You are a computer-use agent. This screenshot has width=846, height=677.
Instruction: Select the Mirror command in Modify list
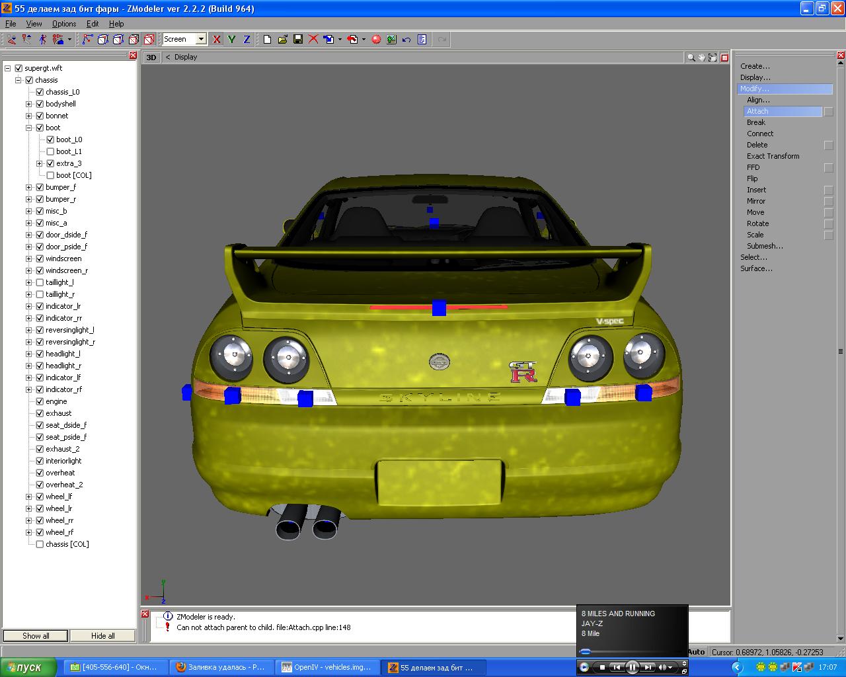pos(756,201)
